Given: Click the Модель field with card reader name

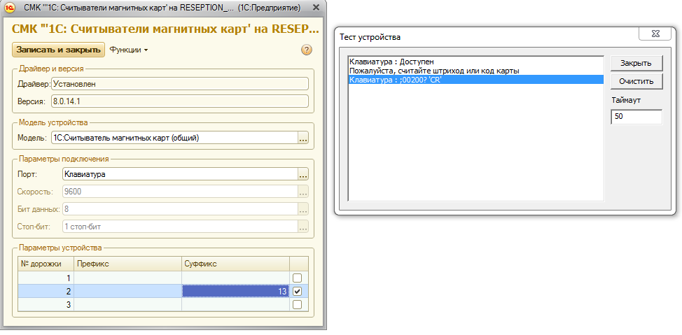Looking at the screenshot, I should pos(174,138).
